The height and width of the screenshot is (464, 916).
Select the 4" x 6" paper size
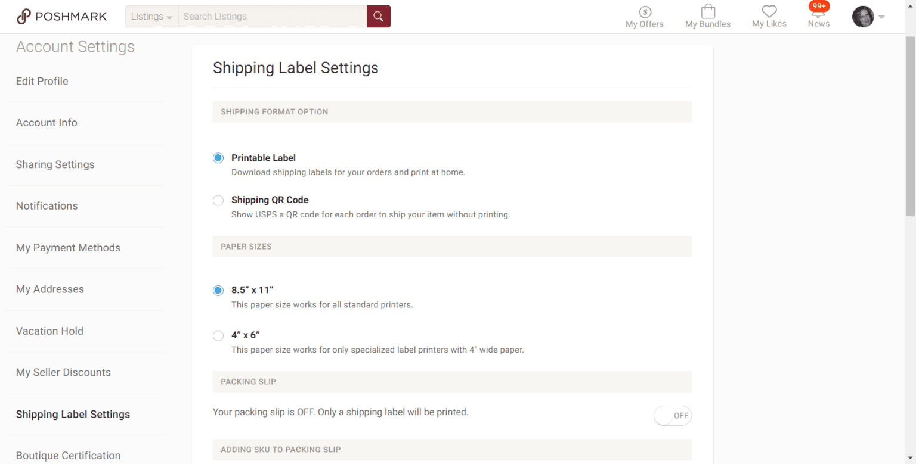(x=218, y=335)
